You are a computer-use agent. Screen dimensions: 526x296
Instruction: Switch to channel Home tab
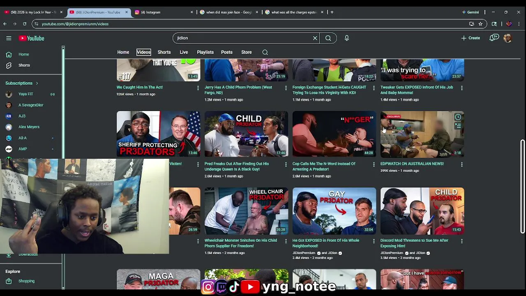point(123,52)
